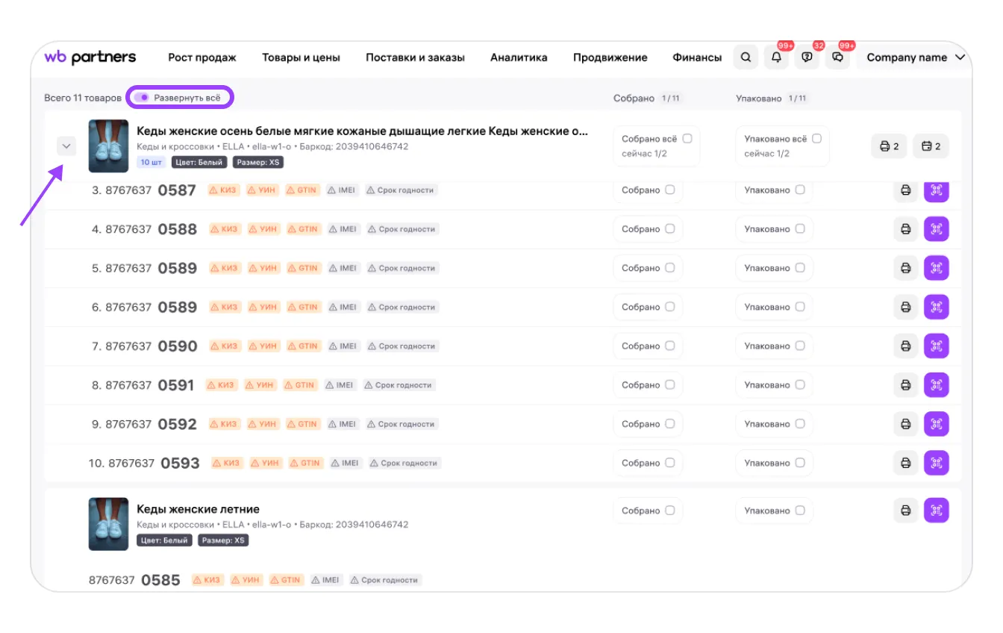
Task: Click the wb partners logo
Action: (x=90, y=57)
